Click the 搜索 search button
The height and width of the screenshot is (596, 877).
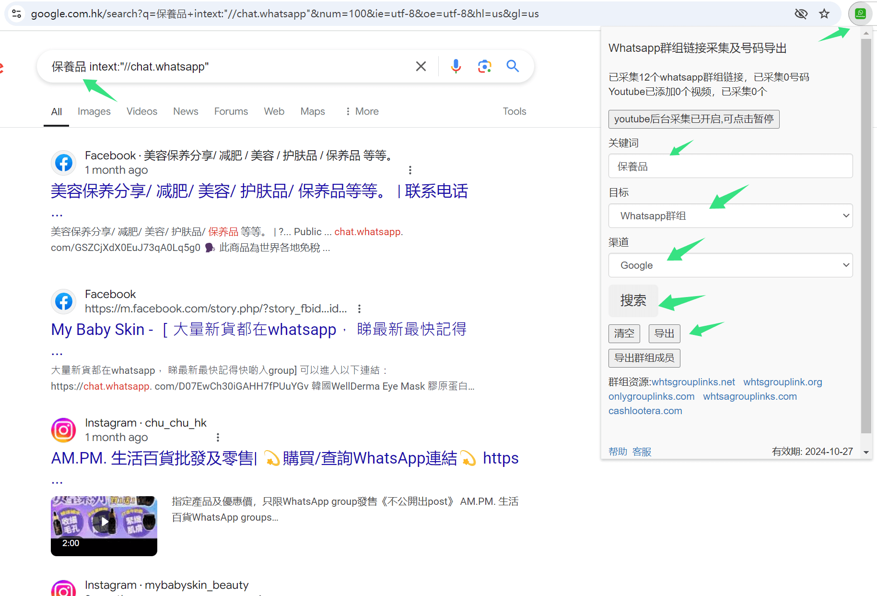[x=633, y=300]
